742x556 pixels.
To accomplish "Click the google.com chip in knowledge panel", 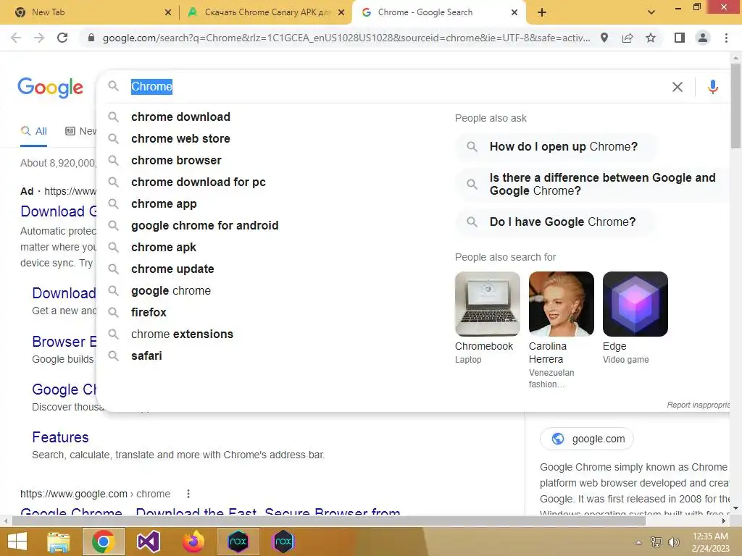I will [x=587, y=439].
